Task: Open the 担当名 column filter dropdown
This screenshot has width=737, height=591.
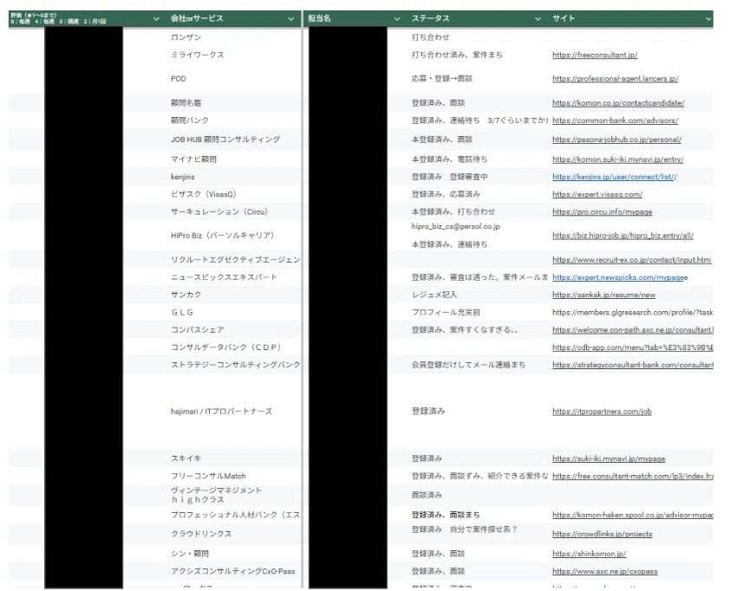Action: point(397,19)
